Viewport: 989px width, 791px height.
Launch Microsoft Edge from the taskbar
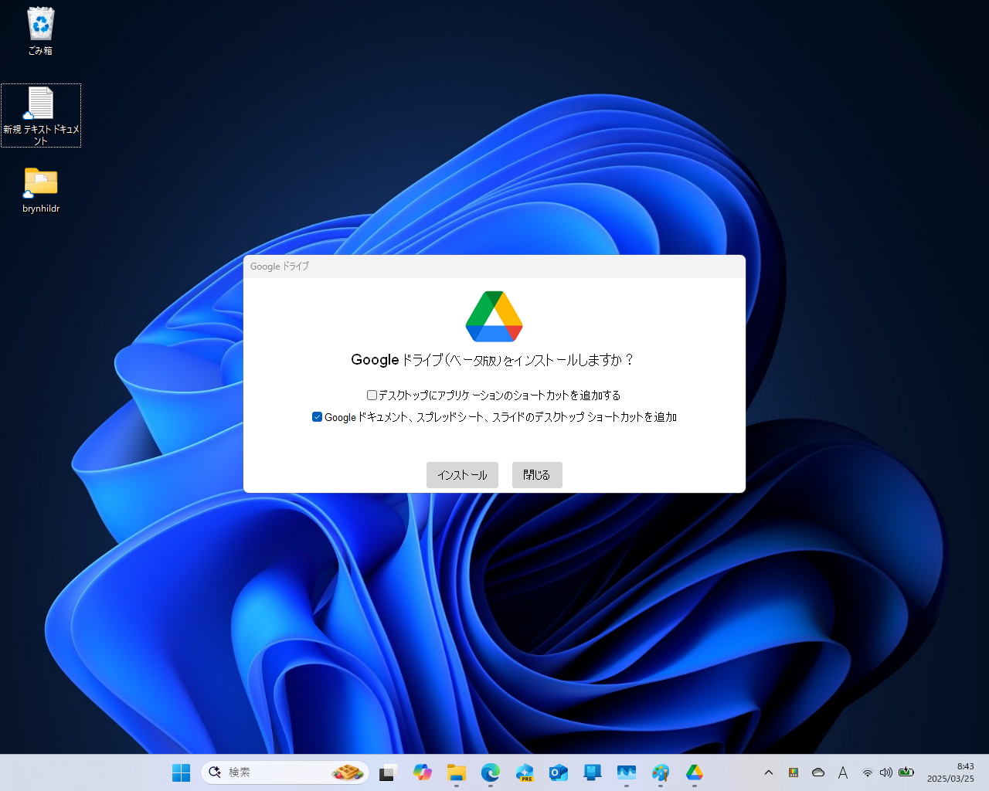(x=491, y=772)
